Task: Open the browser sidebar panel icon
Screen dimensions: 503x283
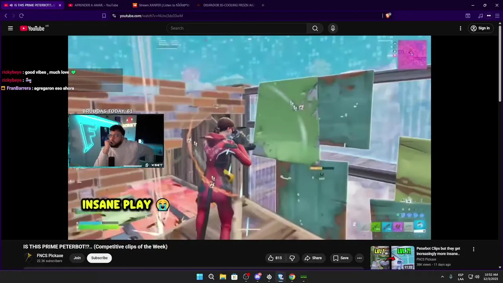Action: click(x=468, y=16)
